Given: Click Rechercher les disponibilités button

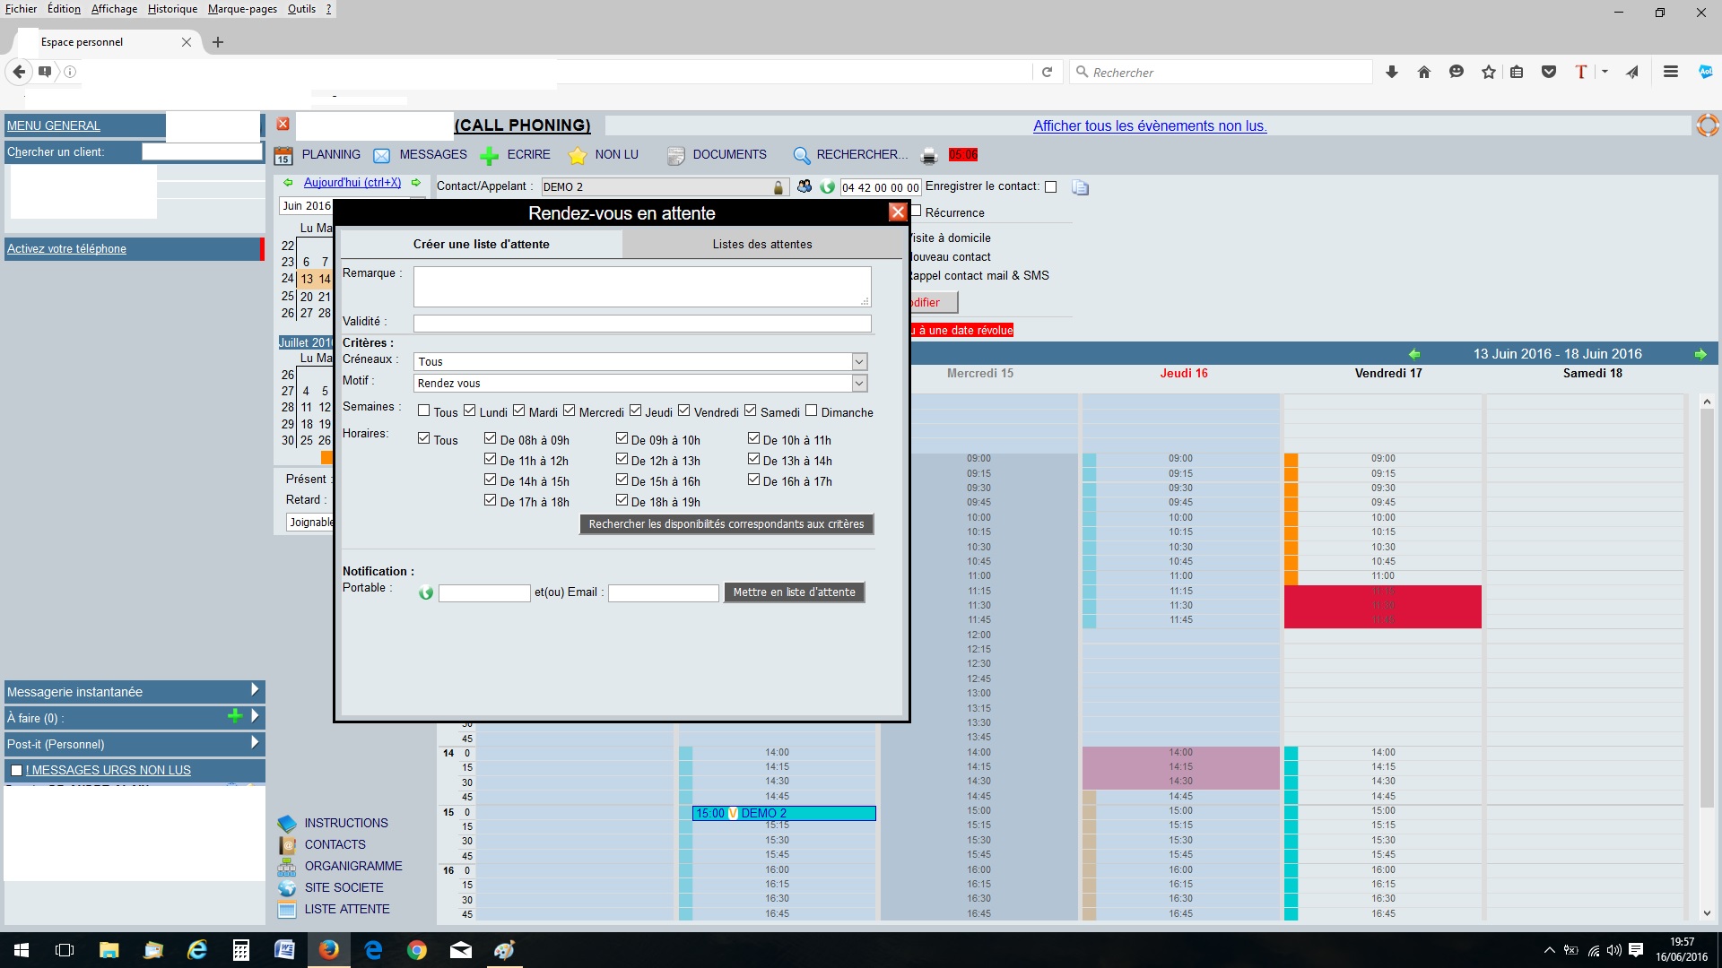Looking at the screenshot, I should (x=726, y=523).
